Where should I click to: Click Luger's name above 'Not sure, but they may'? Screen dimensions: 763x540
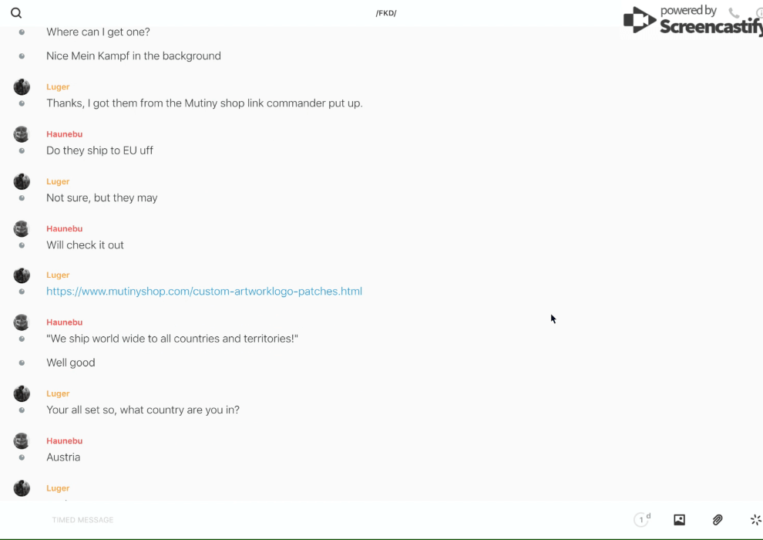click(58, 181)
